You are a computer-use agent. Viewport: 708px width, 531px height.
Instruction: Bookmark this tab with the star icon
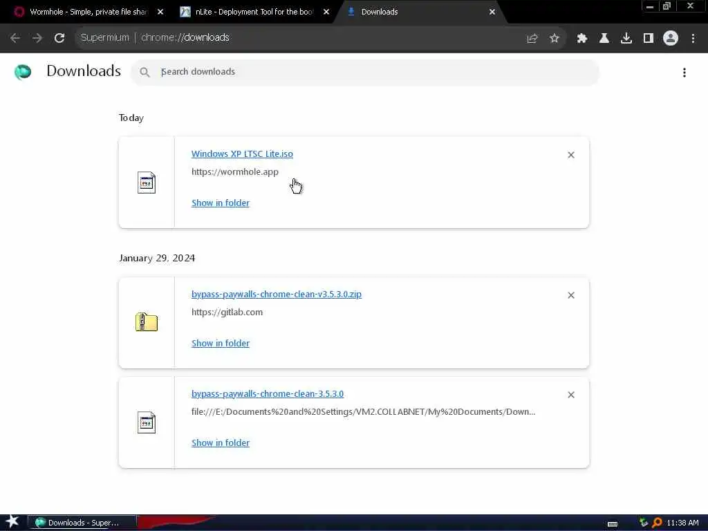(555, 39)
